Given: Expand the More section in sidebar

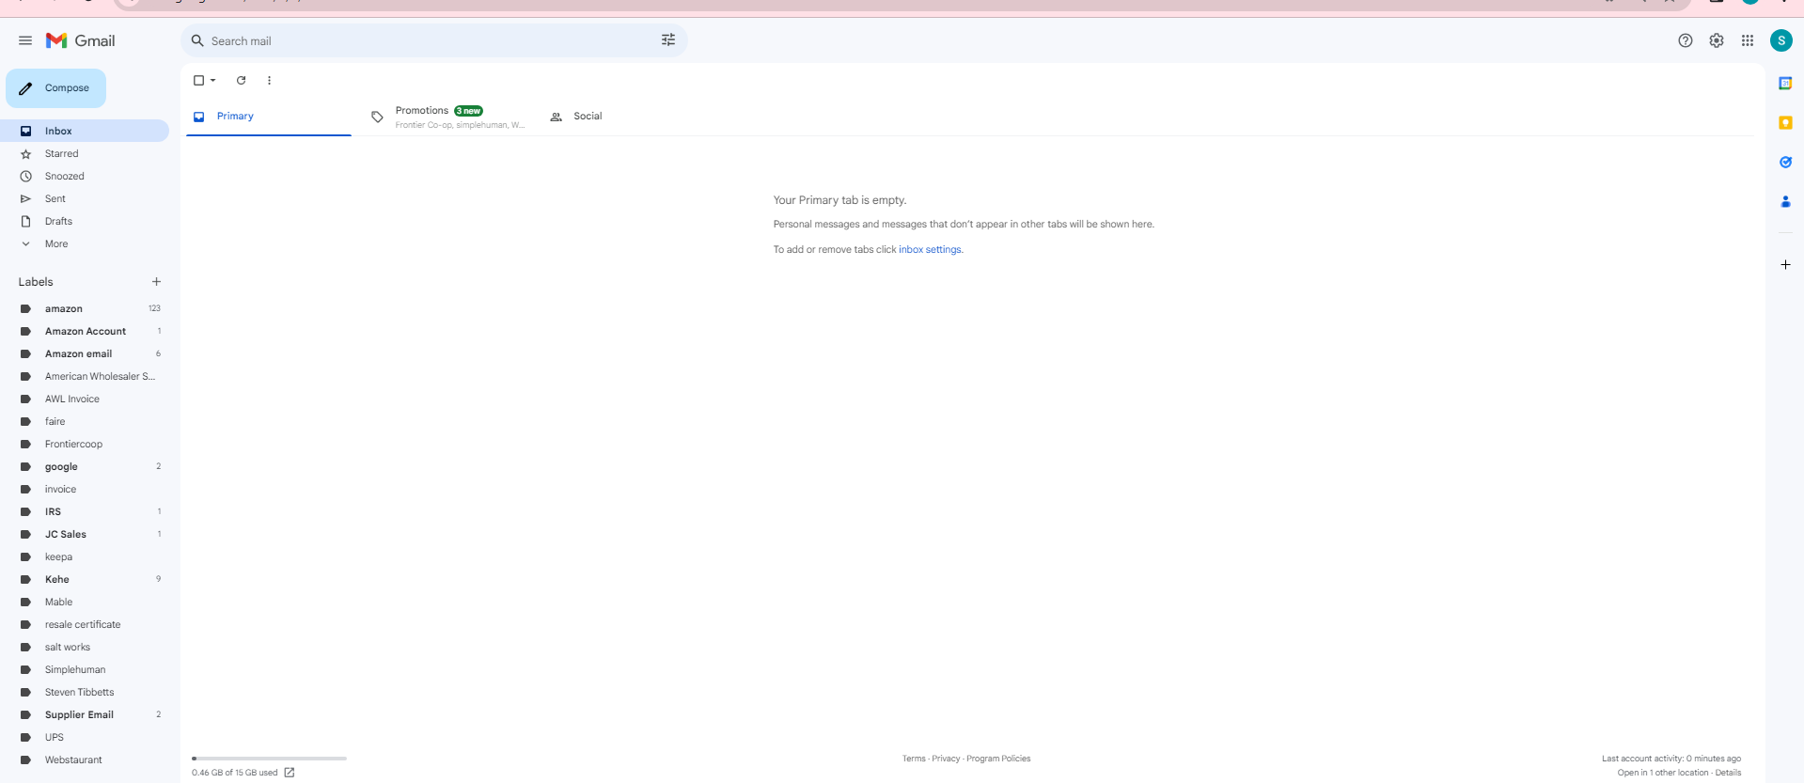Looking at the screenshot, I should click(x=56, y=244).
